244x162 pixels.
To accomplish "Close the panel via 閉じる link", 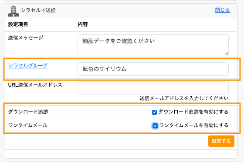I will point(222,10).
